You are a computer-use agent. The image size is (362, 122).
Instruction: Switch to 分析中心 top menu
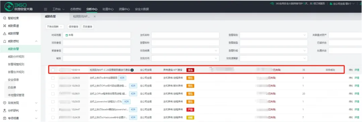[92, 9]
